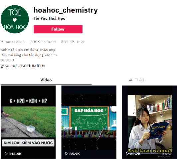Viewport: 177px width, 159px height.
Task: Open the K + H2O = KOH + H2 video
Action: point(28,122)
